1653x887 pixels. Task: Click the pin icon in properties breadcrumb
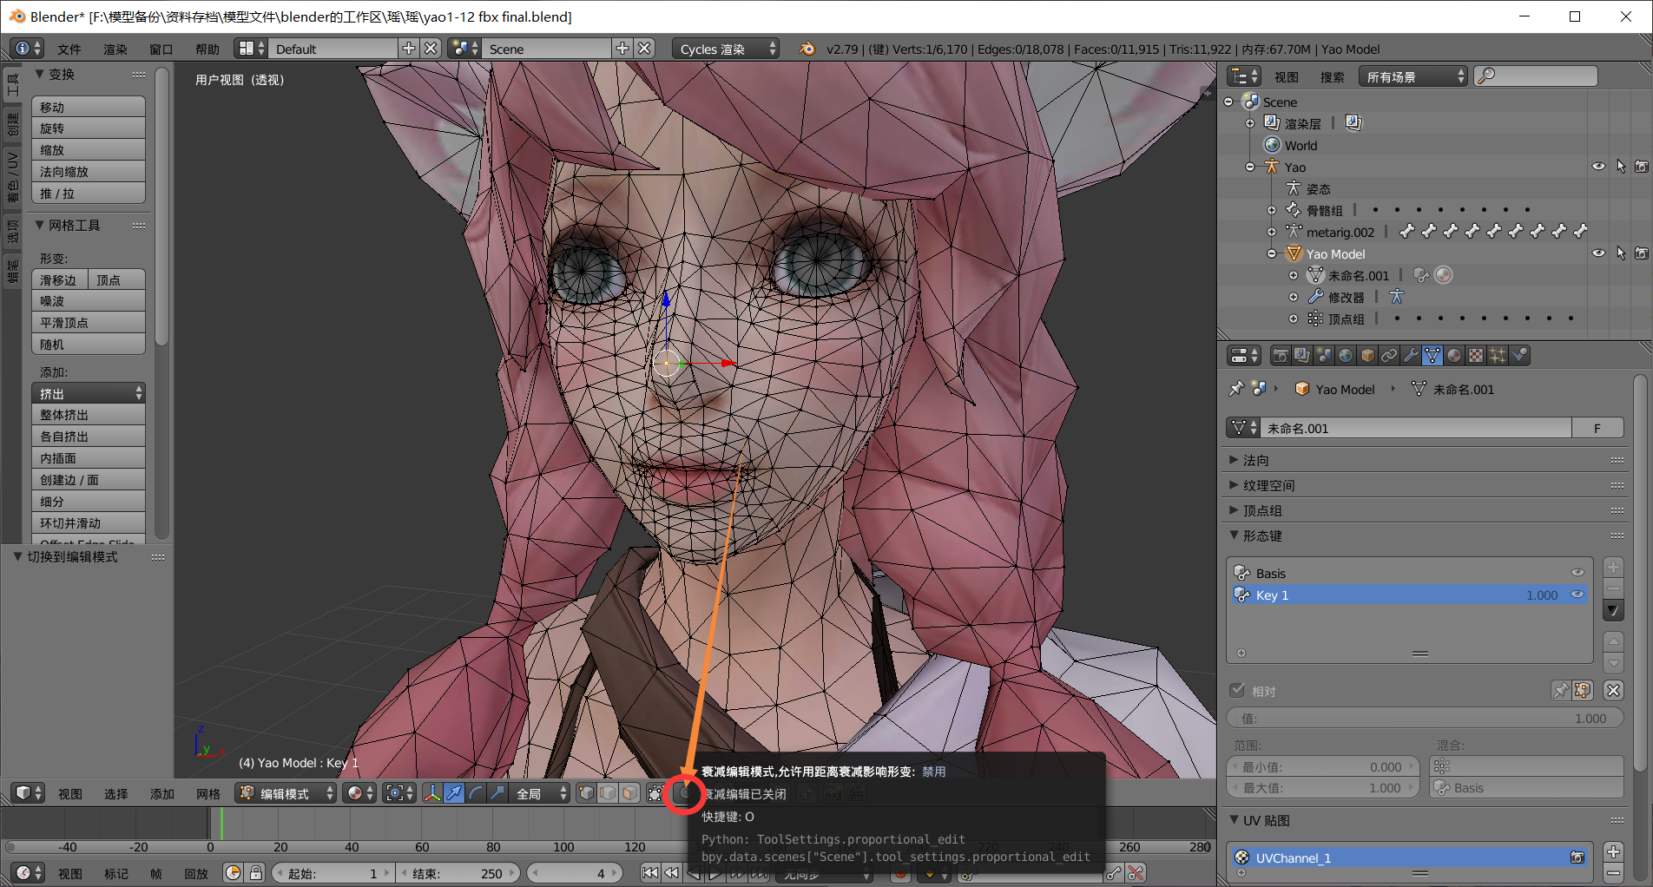[x=1236, y=389]
